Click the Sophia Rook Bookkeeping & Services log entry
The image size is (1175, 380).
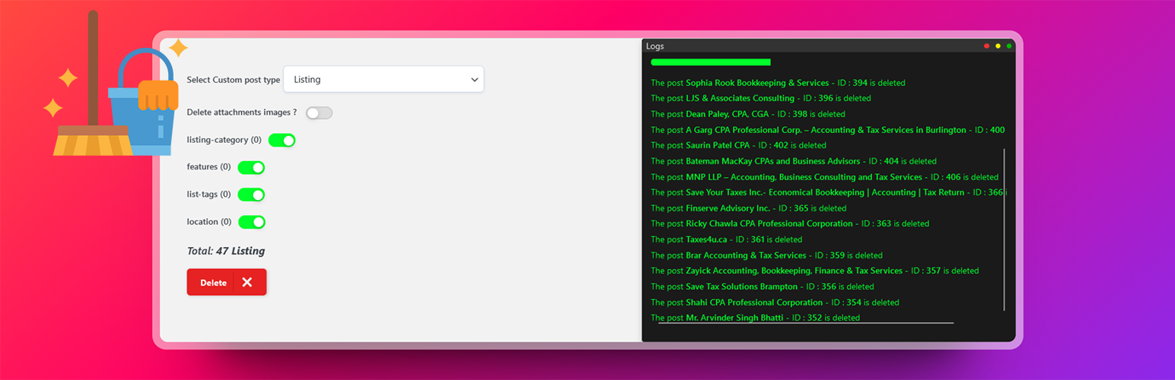756,83
